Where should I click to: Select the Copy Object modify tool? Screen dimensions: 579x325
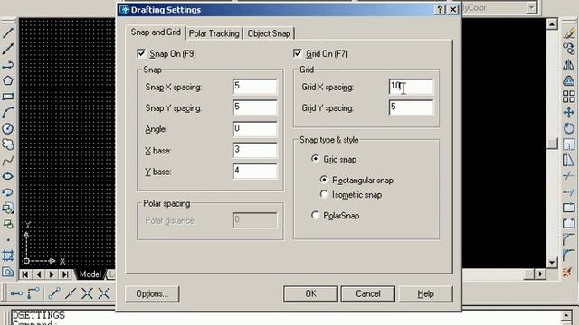point(569,49)
